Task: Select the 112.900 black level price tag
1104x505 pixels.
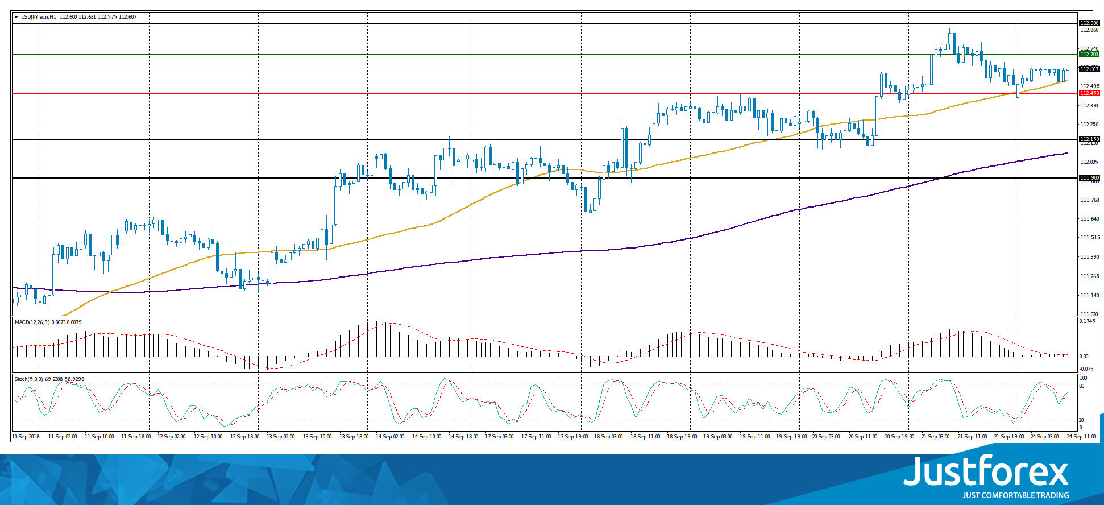Action: (1089, 23)
